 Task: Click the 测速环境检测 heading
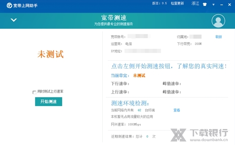[130, 103]
